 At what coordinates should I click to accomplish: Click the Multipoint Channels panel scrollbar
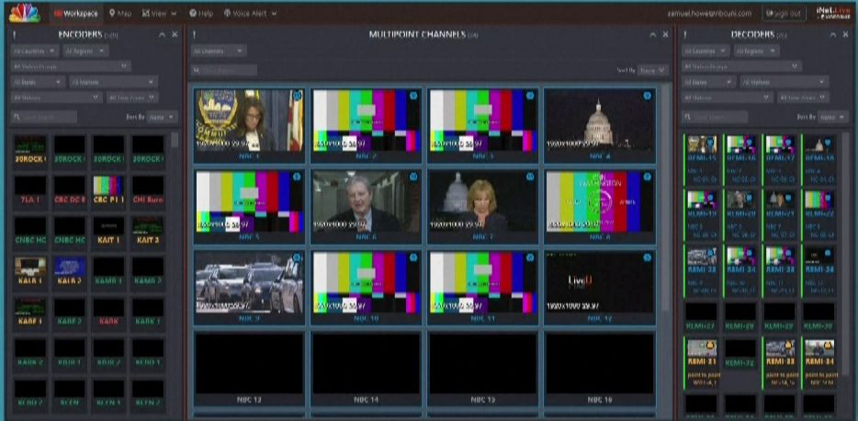(x=666, y=197)
